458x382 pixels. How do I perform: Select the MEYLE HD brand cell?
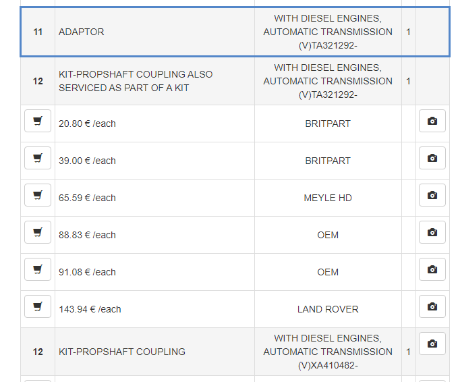coord(328,198)
